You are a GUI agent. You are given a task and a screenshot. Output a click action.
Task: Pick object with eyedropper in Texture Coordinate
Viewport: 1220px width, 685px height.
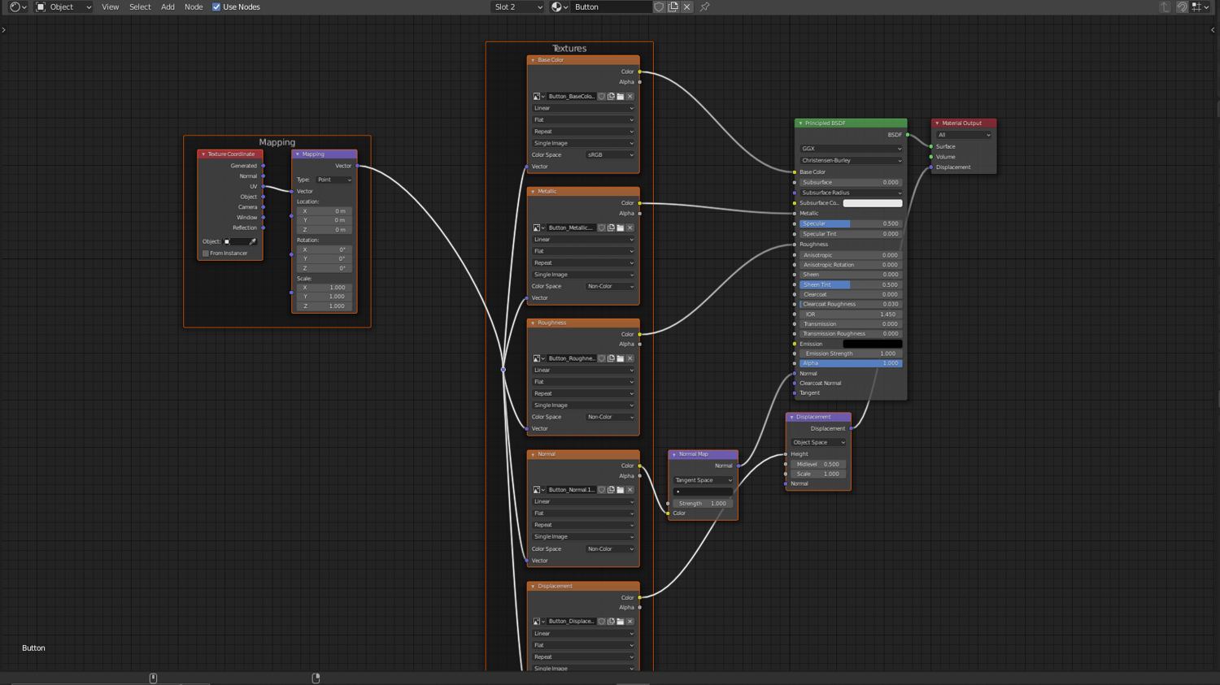(x=253, y=241)
